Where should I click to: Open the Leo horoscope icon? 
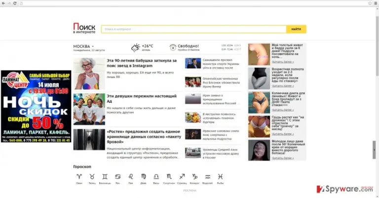(130, 176)
